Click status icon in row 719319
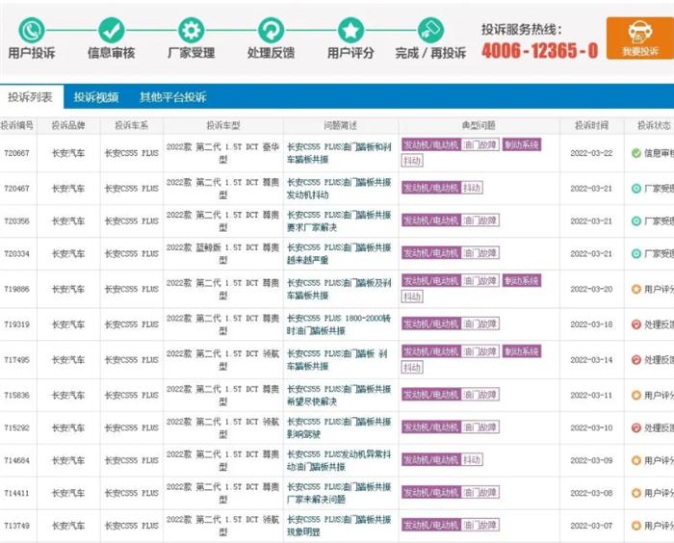 tap(636, 324)
